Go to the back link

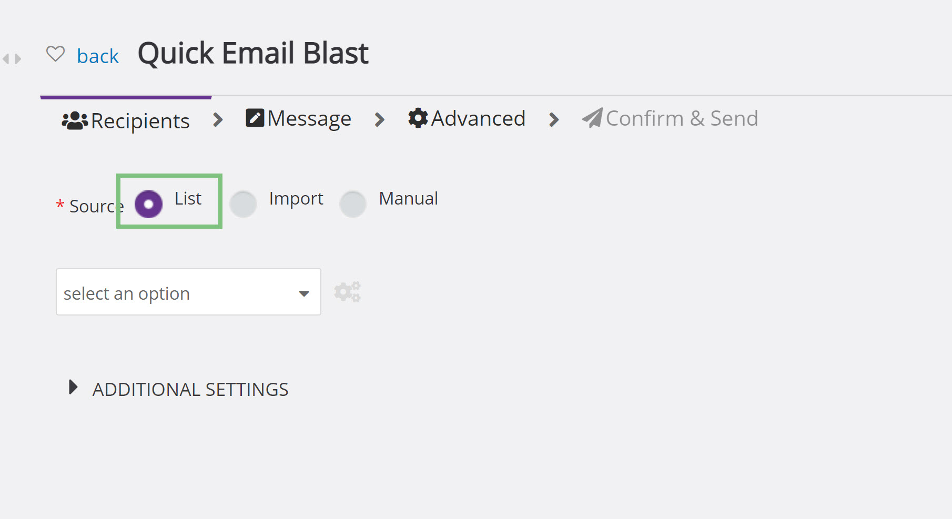pyautogui.click(x=98, y=56)
